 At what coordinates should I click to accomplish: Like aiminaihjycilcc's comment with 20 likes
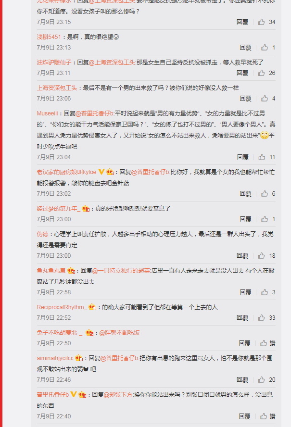coord(261,380)
